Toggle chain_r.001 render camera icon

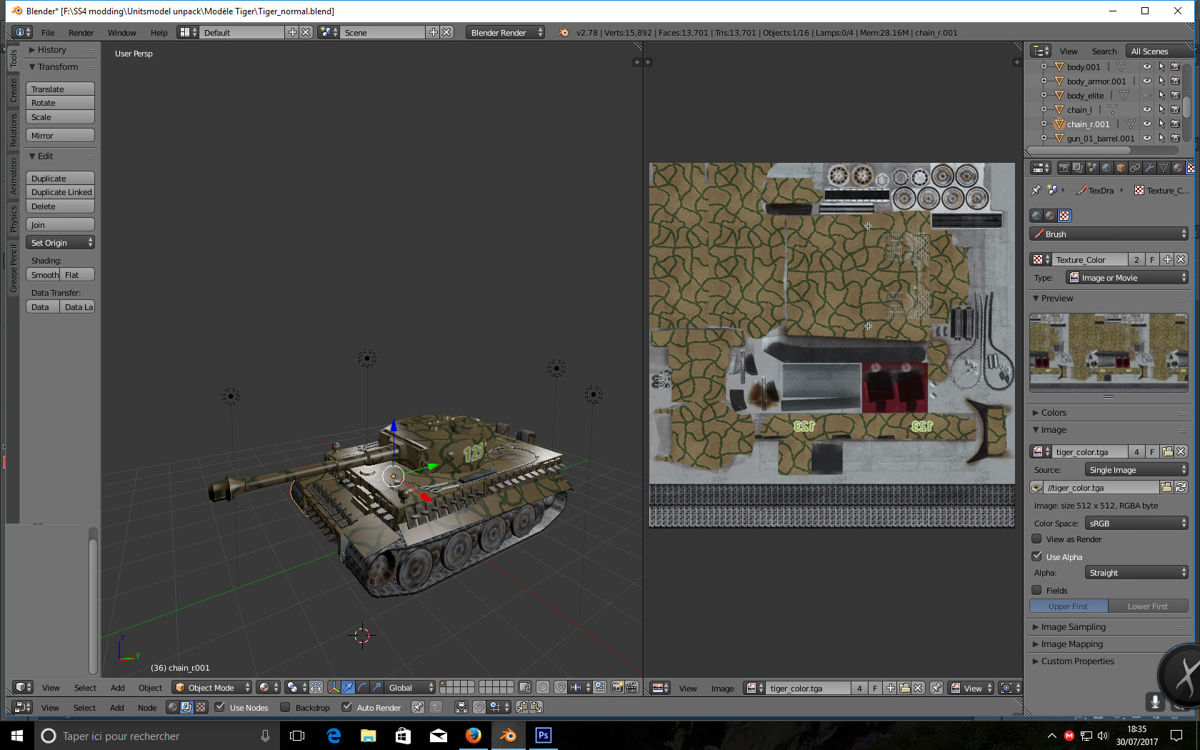pos(1176,124)
